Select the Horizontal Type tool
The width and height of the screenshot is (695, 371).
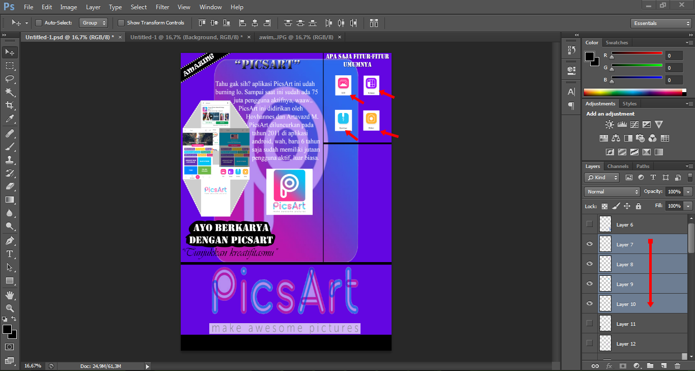click(10, 253)
